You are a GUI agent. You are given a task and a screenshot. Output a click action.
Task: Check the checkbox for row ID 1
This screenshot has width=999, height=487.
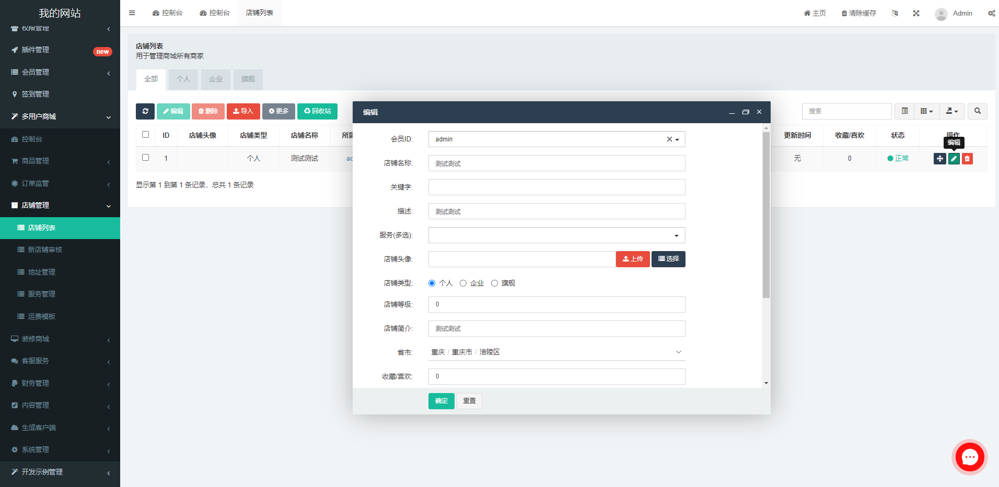click(x=146, y=158)
